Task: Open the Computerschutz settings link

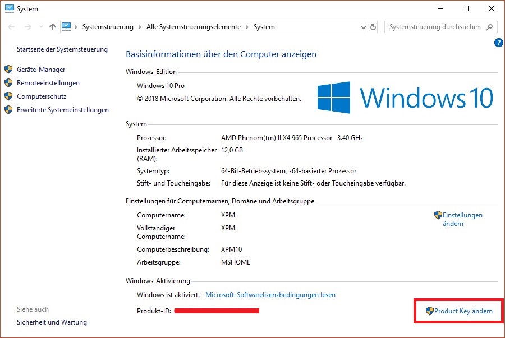Action: (42, 96)
